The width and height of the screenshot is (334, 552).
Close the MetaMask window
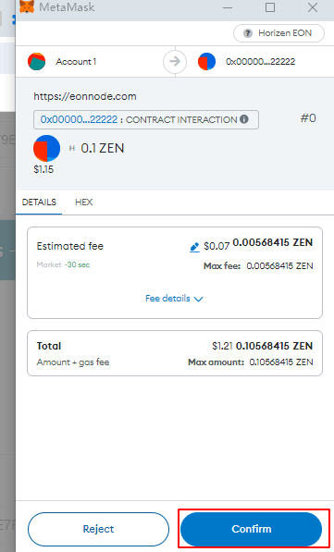pyautogui.click(x=313, y=7)
